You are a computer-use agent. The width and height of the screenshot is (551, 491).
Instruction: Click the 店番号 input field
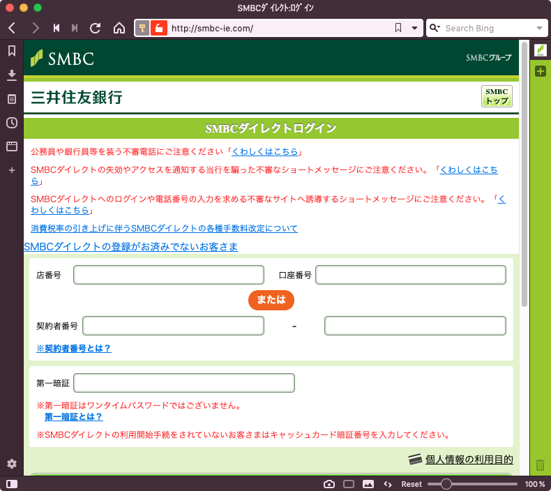tap(169, 275)
